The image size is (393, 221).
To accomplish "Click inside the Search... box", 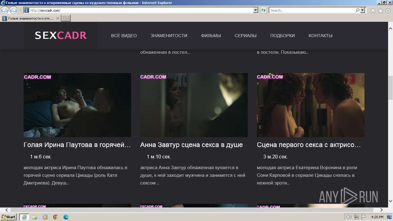I will click(x=312, y=10).
